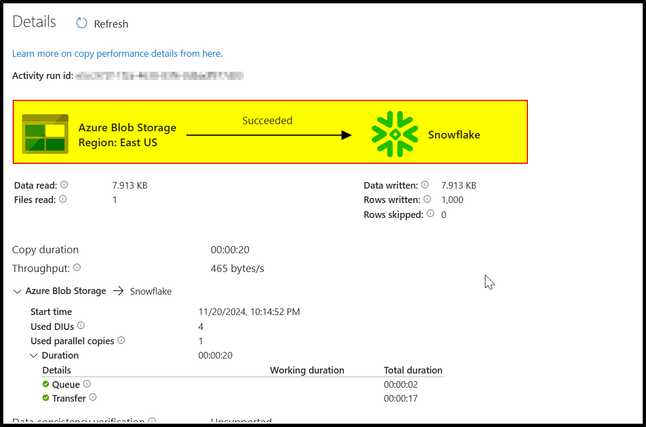The image size is (646, 427).
Task: Click info icon next to Transfer
Action: (x=93, y=397)
